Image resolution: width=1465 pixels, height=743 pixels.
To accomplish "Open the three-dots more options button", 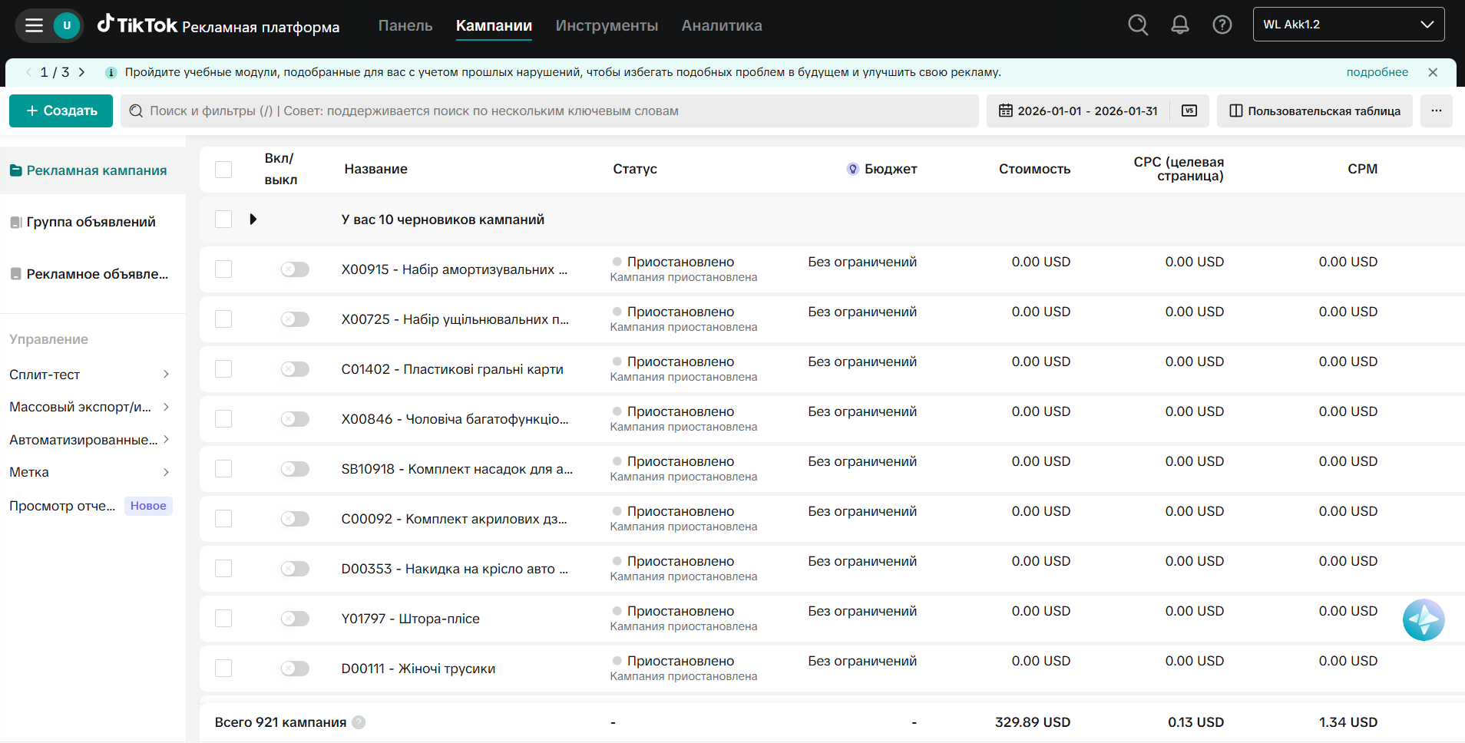I will tap(1437, 111).
